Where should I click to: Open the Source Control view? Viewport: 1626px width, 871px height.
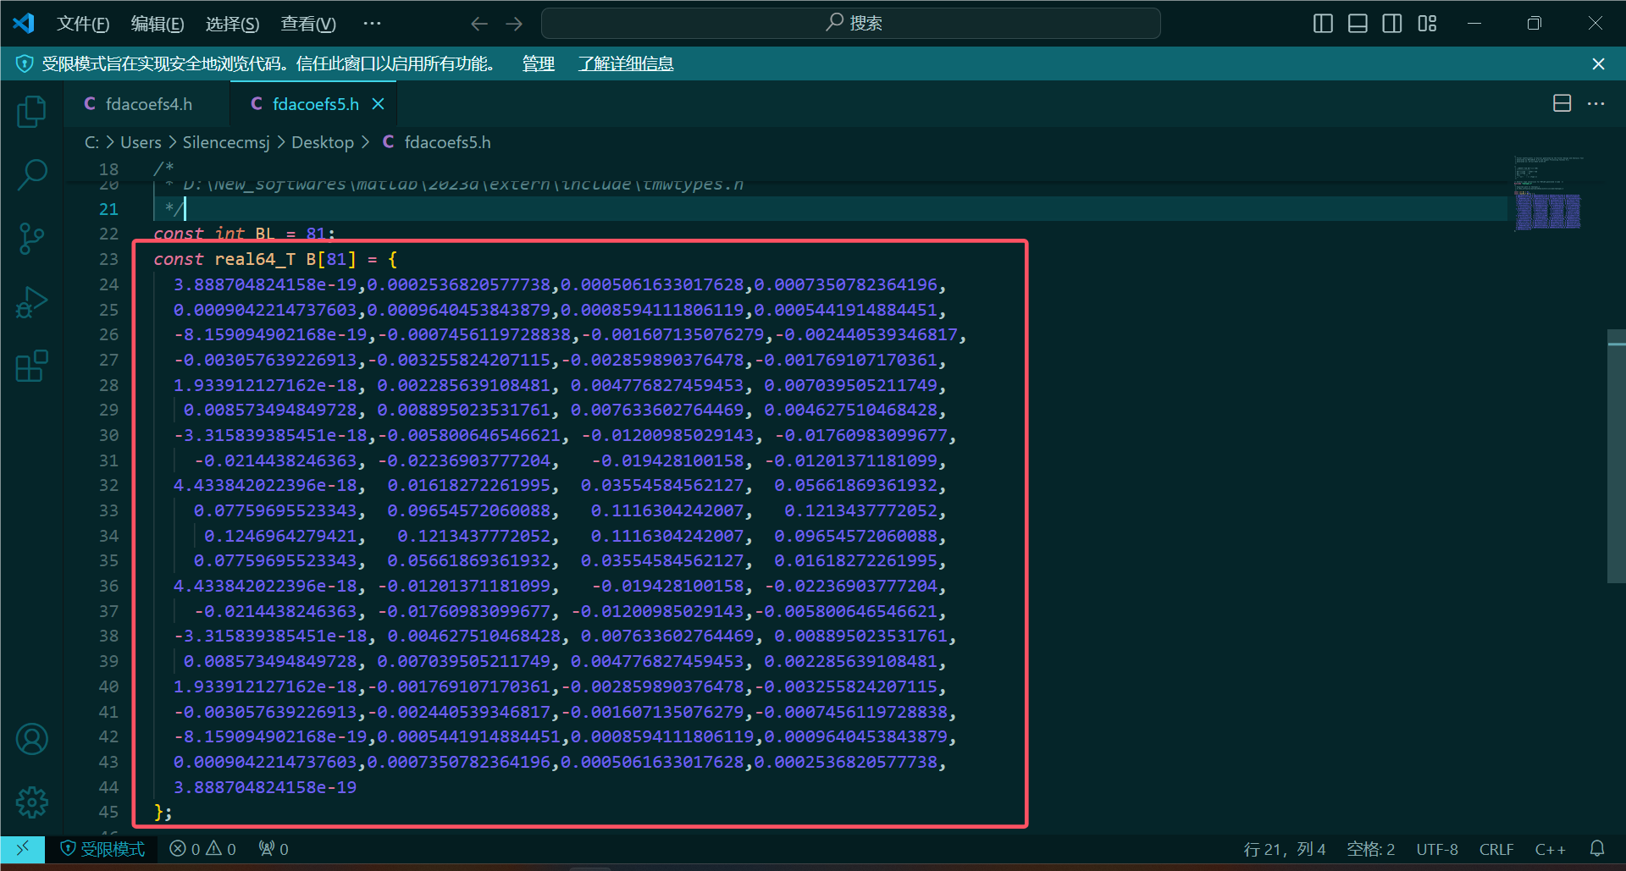coord(32,239)
